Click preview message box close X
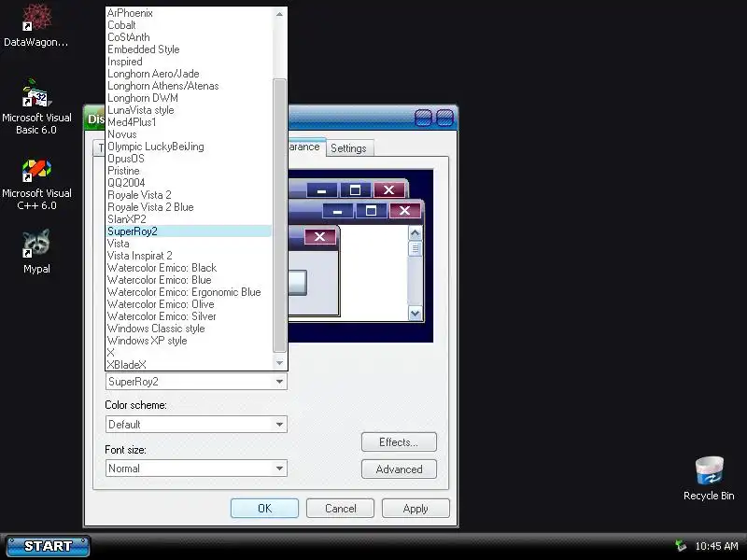The height and width of the screenshot is (560, 747). tap(319, 237)
